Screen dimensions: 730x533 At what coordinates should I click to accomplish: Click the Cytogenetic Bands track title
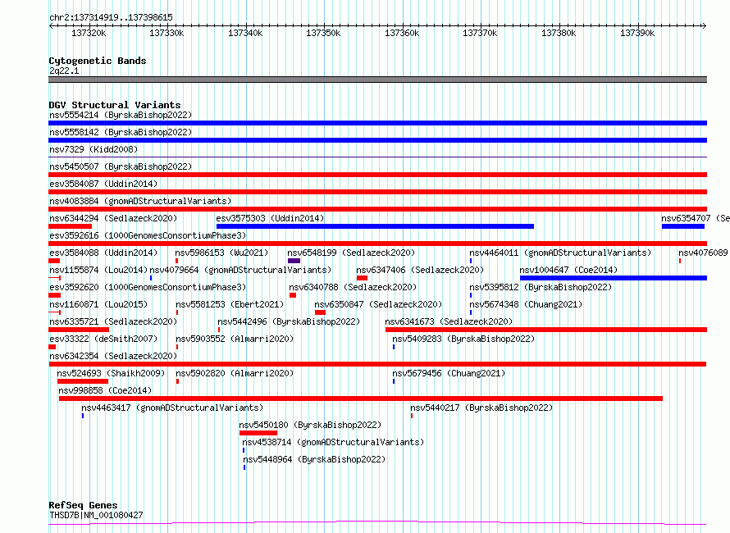98,61
